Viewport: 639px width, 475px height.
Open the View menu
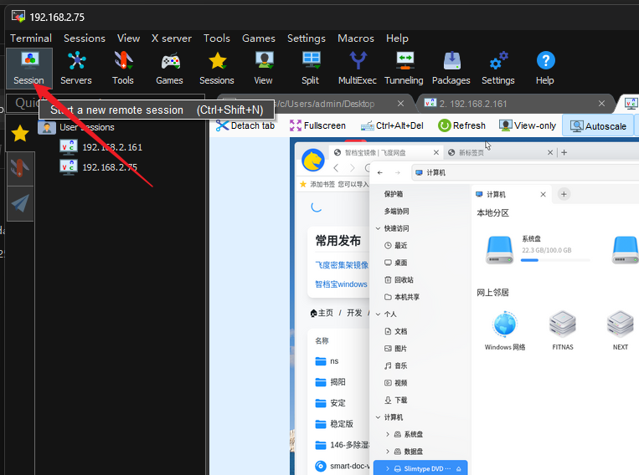[x=129, y=38]
